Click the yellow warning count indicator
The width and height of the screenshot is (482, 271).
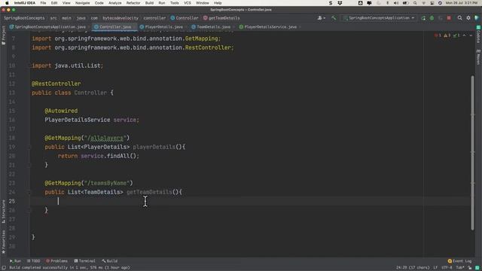click(447, 35)
